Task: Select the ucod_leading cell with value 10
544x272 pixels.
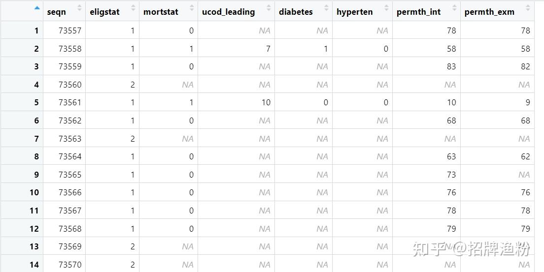Action: click(266, 102)
